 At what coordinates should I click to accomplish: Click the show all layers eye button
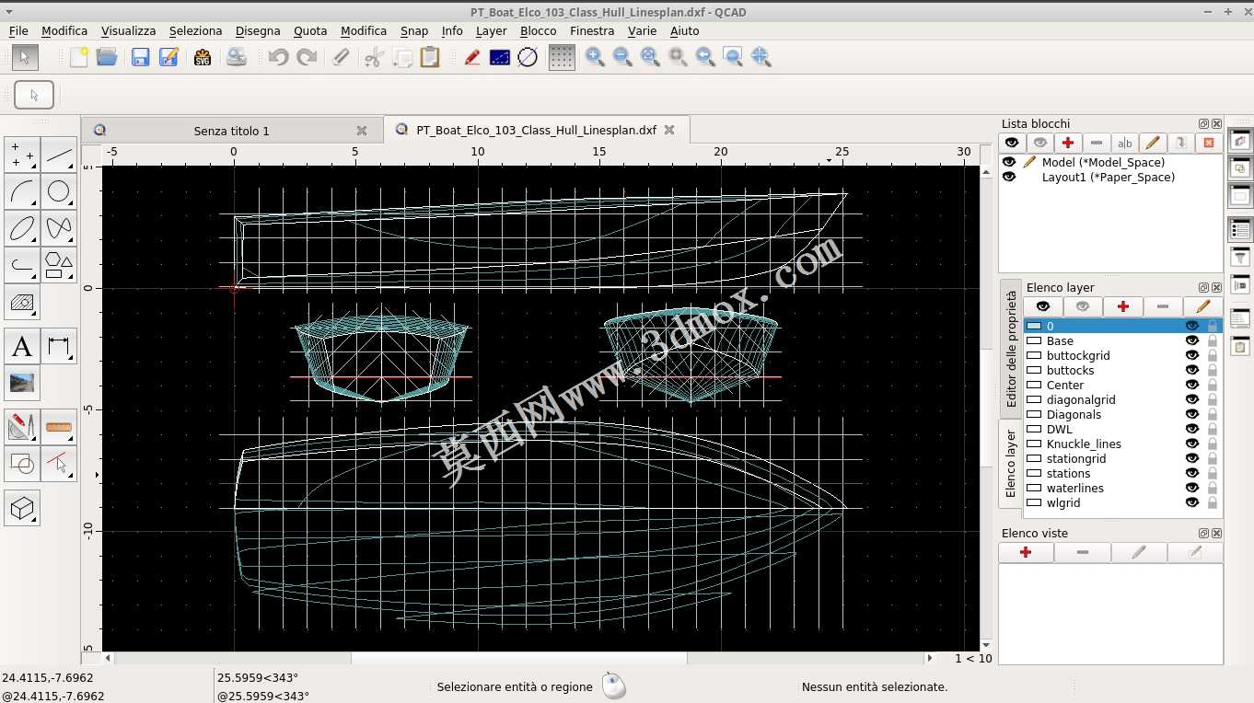(1043, 306)
